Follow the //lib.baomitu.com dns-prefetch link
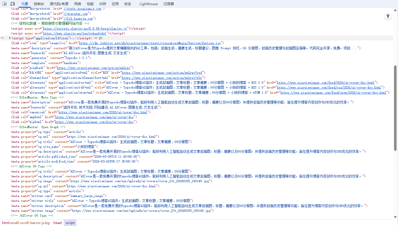 click(79, 19)
